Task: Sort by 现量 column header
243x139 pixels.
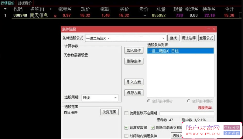Action: 178,9
